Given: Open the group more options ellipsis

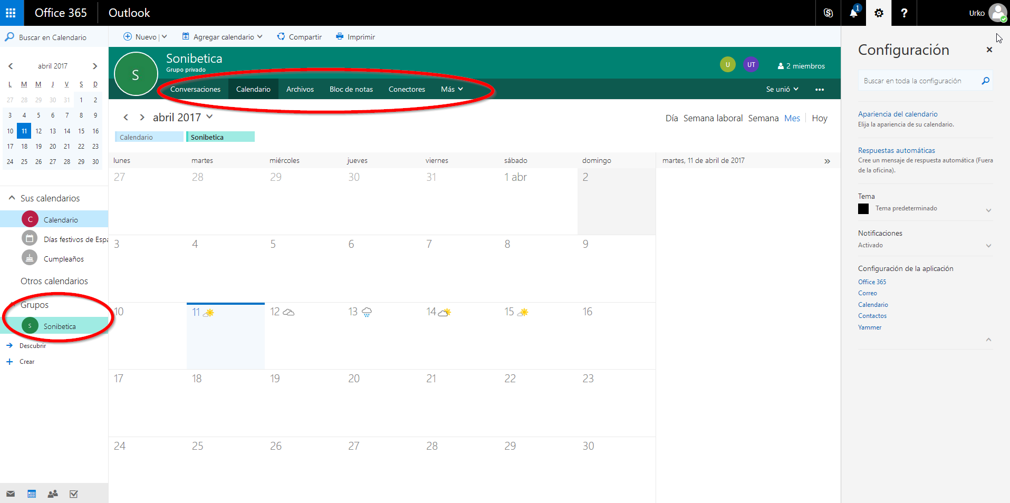Looking at the screenshot, I should pos(820,89).
